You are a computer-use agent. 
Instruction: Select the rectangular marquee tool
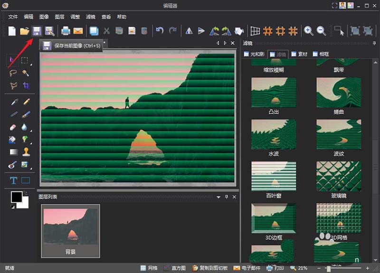pos(25,60)
